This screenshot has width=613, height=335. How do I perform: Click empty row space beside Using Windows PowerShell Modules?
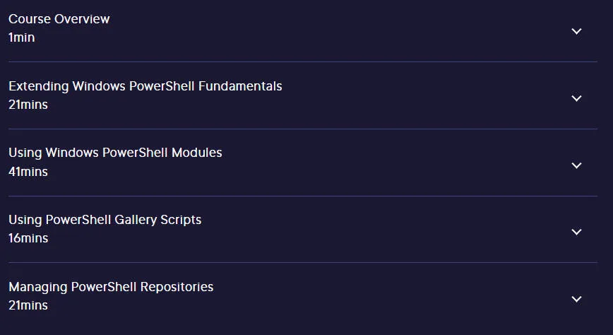tap(391, 163)
